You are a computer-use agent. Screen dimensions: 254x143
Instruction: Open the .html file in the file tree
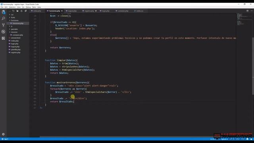pyautogui.click(x=15, y=38)
